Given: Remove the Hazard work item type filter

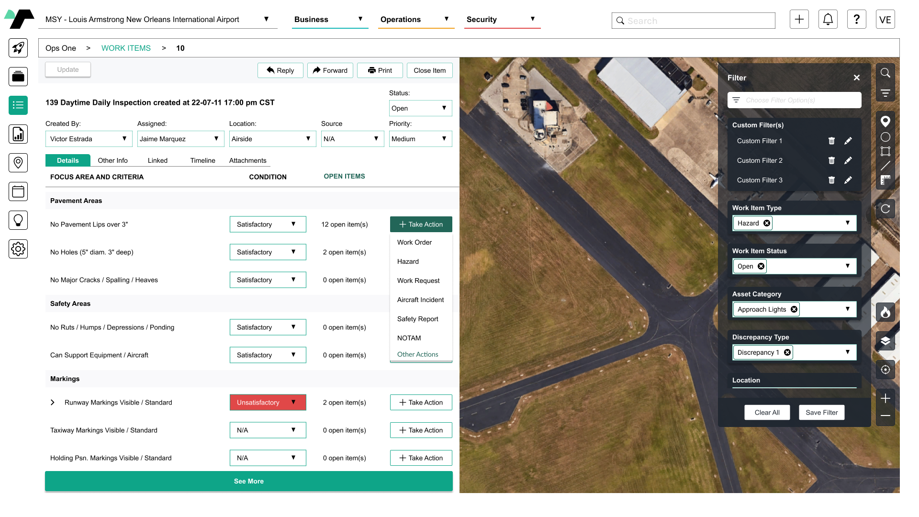Looking at the screenshot, I should click(767, 223).
